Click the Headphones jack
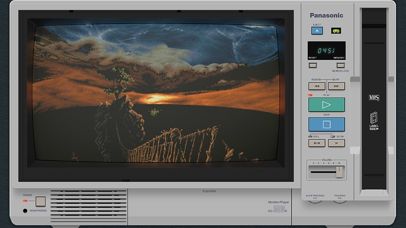 [x=25, y=211]
